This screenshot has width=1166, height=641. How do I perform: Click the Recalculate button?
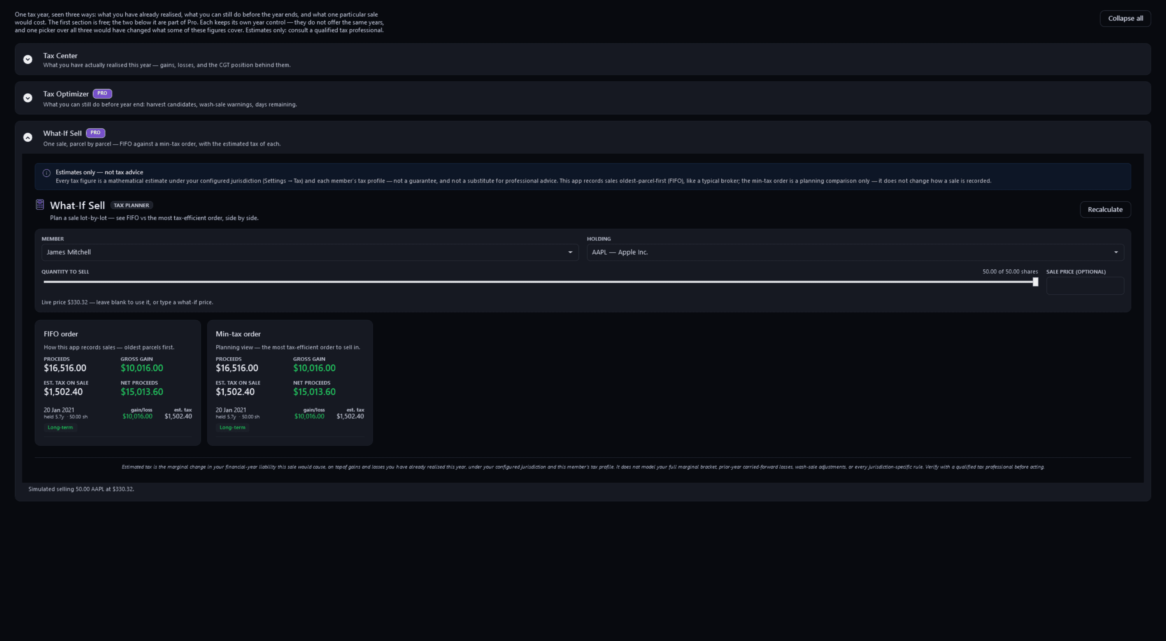tap(1105, 210)
